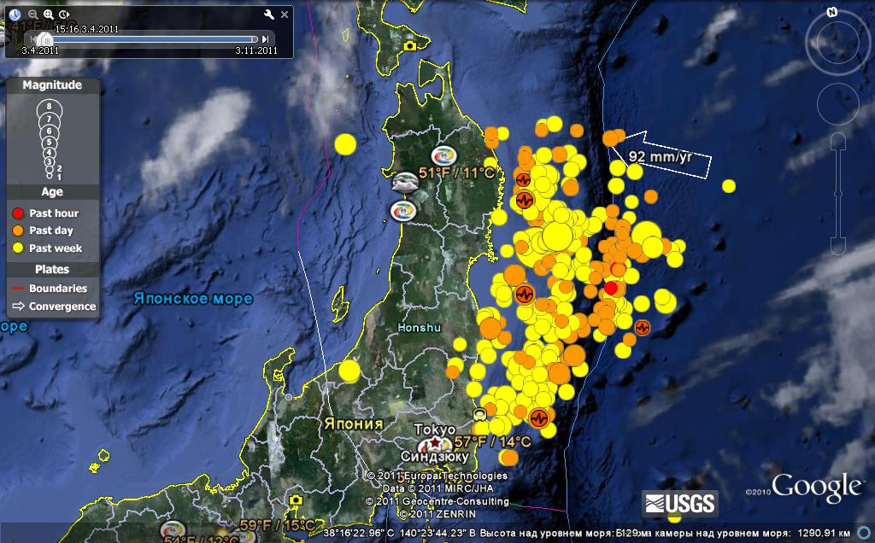Click the USGS logo
Viewport: 875px width, 543px height.
click(x=679, y=504)
